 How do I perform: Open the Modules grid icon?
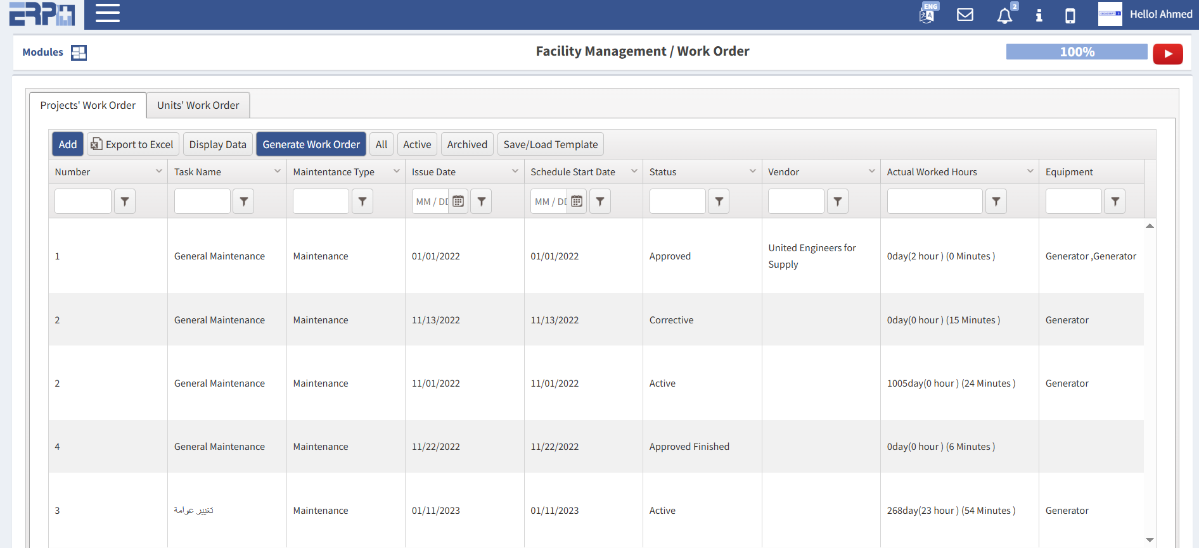pos(79,53)
